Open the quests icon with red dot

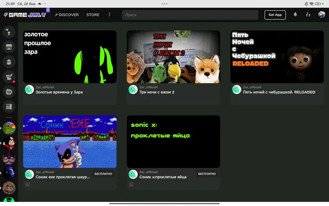click(x=9, y=77)
